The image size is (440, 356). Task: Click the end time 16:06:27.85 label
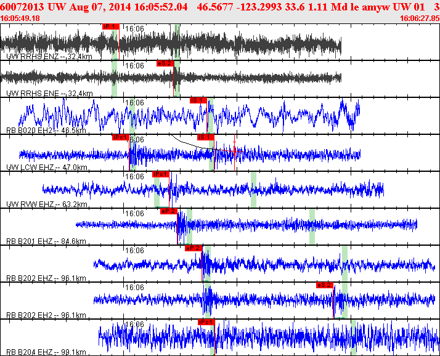click(x=420, y=18)
